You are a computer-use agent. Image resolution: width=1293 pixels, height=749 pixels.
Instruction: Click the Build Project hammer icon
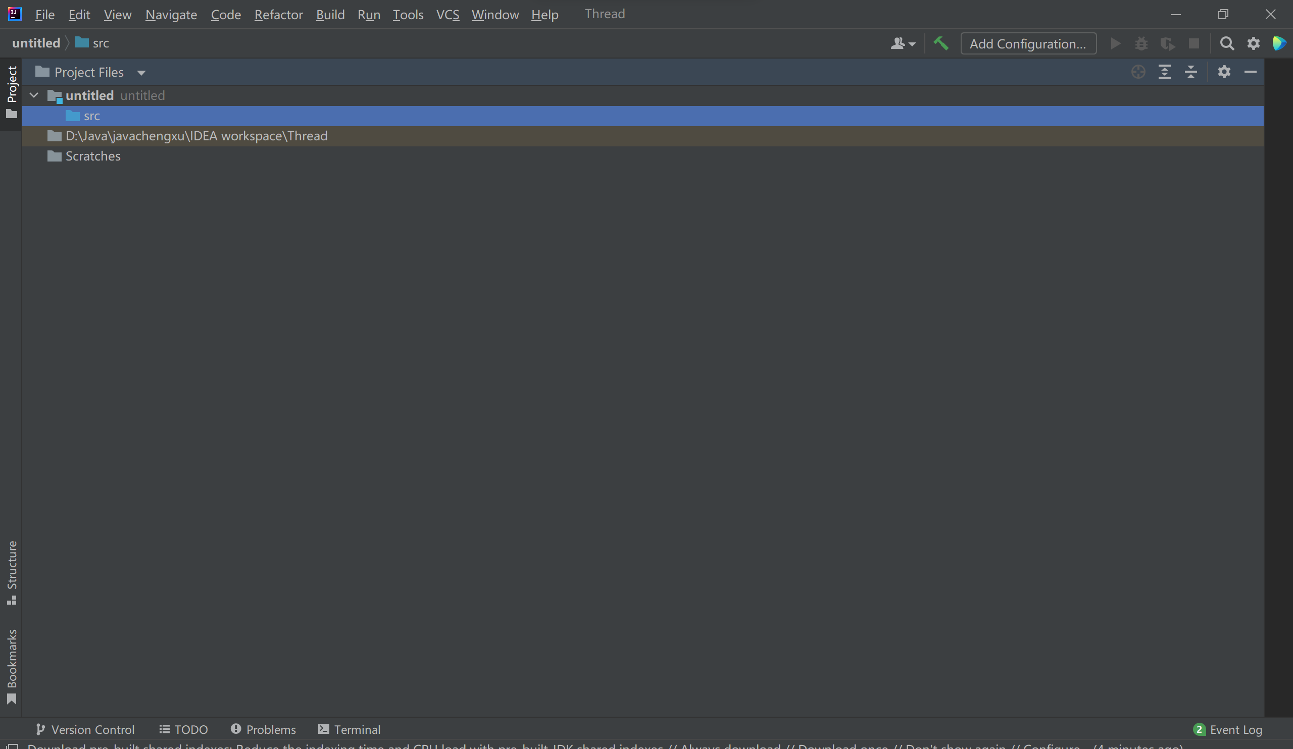(x=940, y=43)
